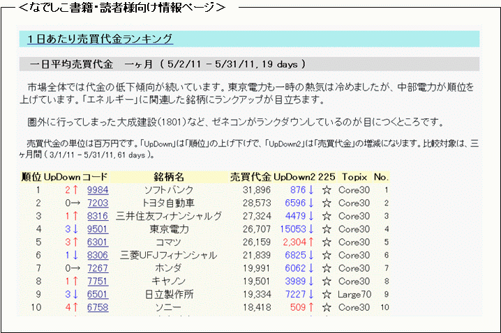Click trading value 31,896
501x333 pixels.
pos(257,190)
